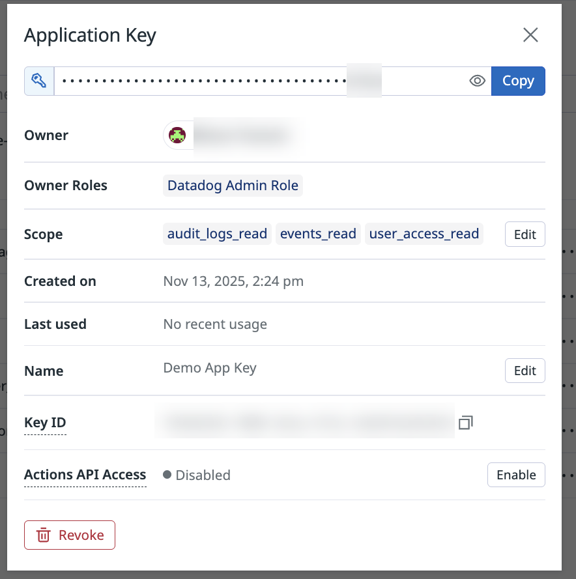The width and height of the screenshot is (576, 579).
Task: Reveal the application key with the eye icon
Action: (478, 81)
